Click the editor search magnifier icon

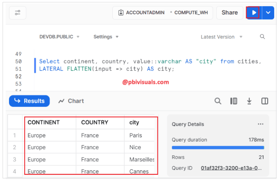[x=262, y=37]
